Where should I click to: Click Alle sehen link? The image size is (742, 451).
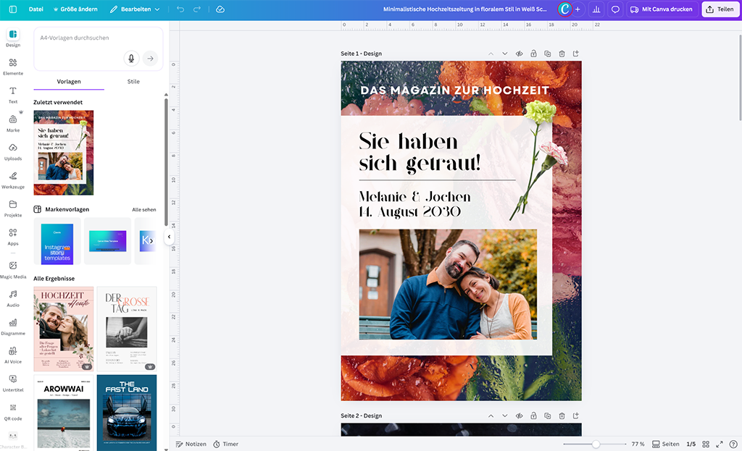click(x=144, y=209)
